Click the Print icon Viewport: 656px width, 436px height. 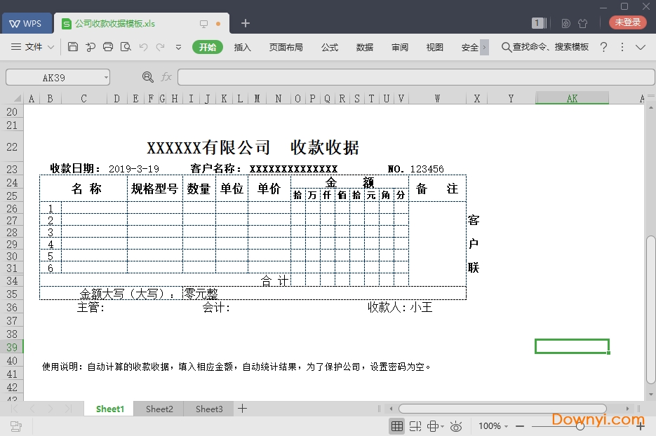[x=108, y=46]
